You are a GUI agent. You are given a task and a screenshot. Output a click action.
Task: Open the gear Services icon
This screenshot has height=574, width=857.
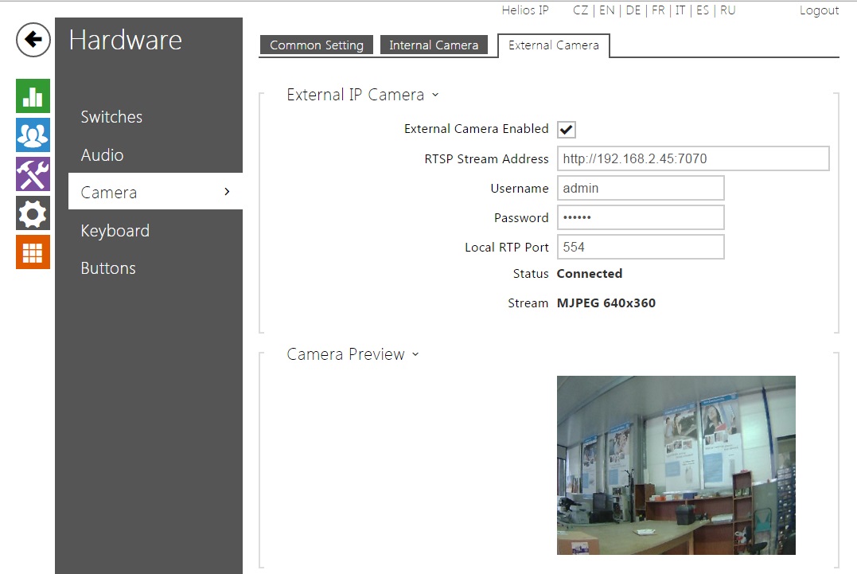(33, 213)
